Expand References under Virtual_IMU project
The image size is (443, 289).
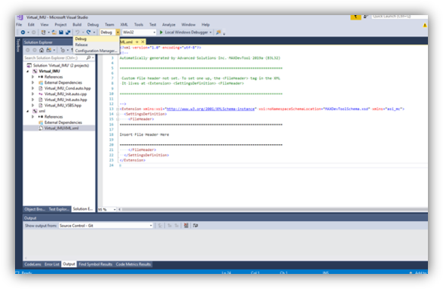click(x=33, y=77)
